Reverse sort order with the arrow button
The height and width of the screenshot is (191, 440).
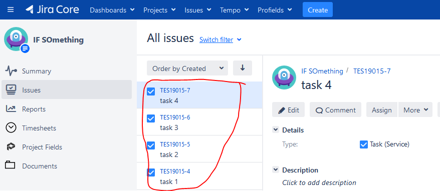tap(243, 68)
